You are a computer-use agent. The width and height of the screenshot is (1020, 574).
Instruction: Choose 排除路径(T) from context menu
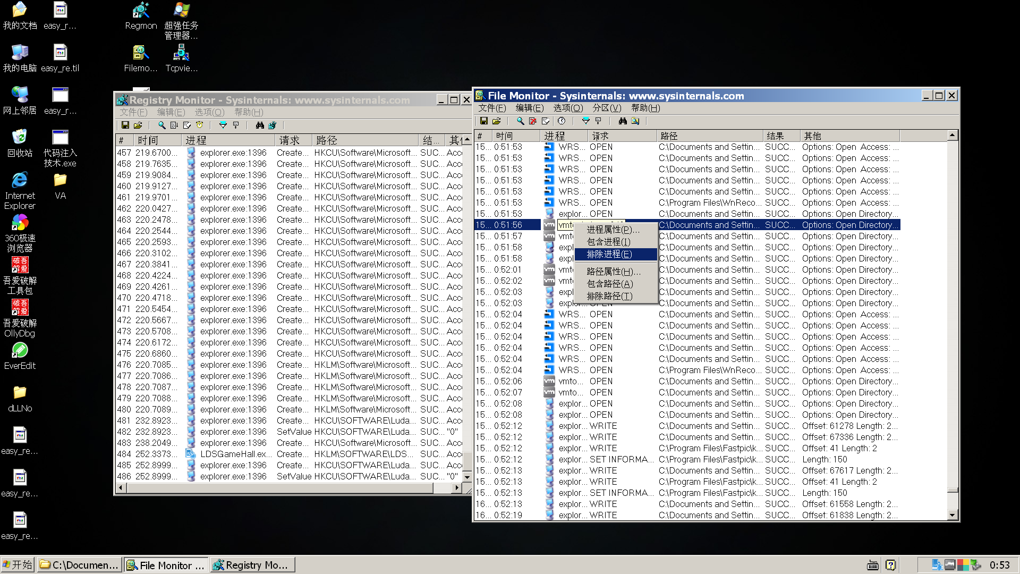(x=616, y=296)
